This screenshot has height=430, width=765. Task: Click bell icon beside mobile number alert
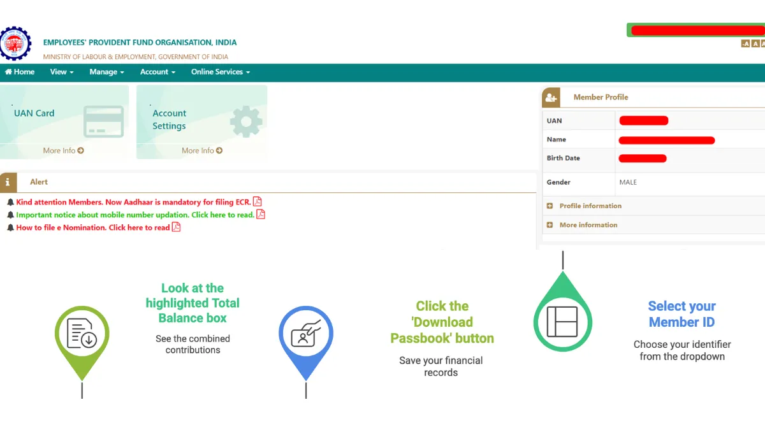pos(10,215)
